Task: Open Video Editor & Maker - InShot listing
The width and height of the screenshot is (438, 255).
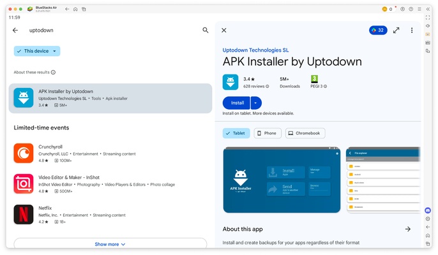Action: [x=110, y=184]
